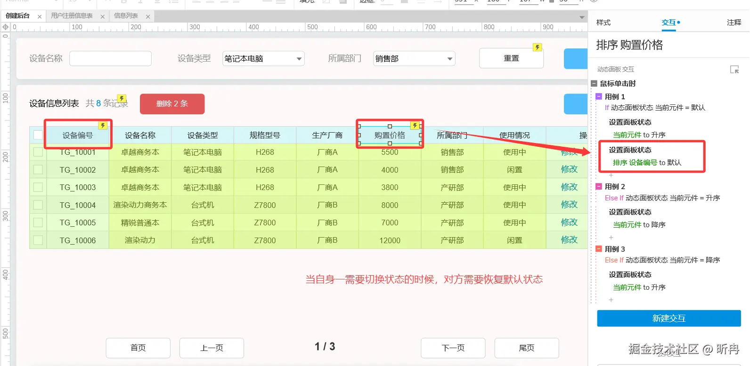Select action 当前元件 to 升序 in 用例 1
750x366 pixels.
pyautogui.click(x=639, y=135)
